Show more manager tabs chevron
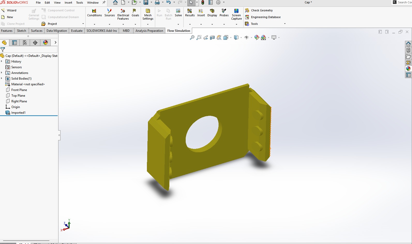This screenshot has height=244, width=412. [x=55, y=43]
